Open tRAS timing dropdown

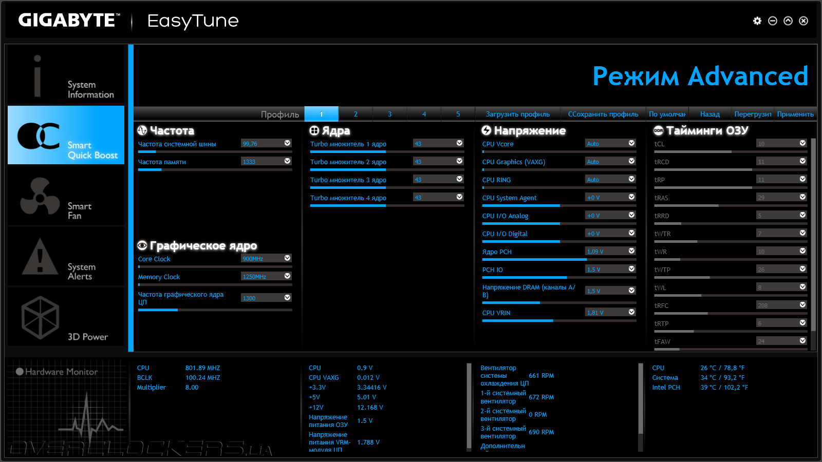pyautogui.click(x=781, y=197)
